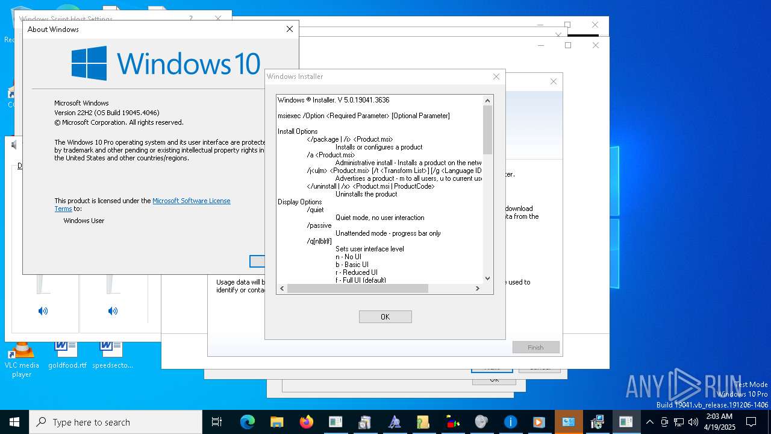Click the grayed-out Finish button
The height and width of the screenshot is (434, 771).
535,347
